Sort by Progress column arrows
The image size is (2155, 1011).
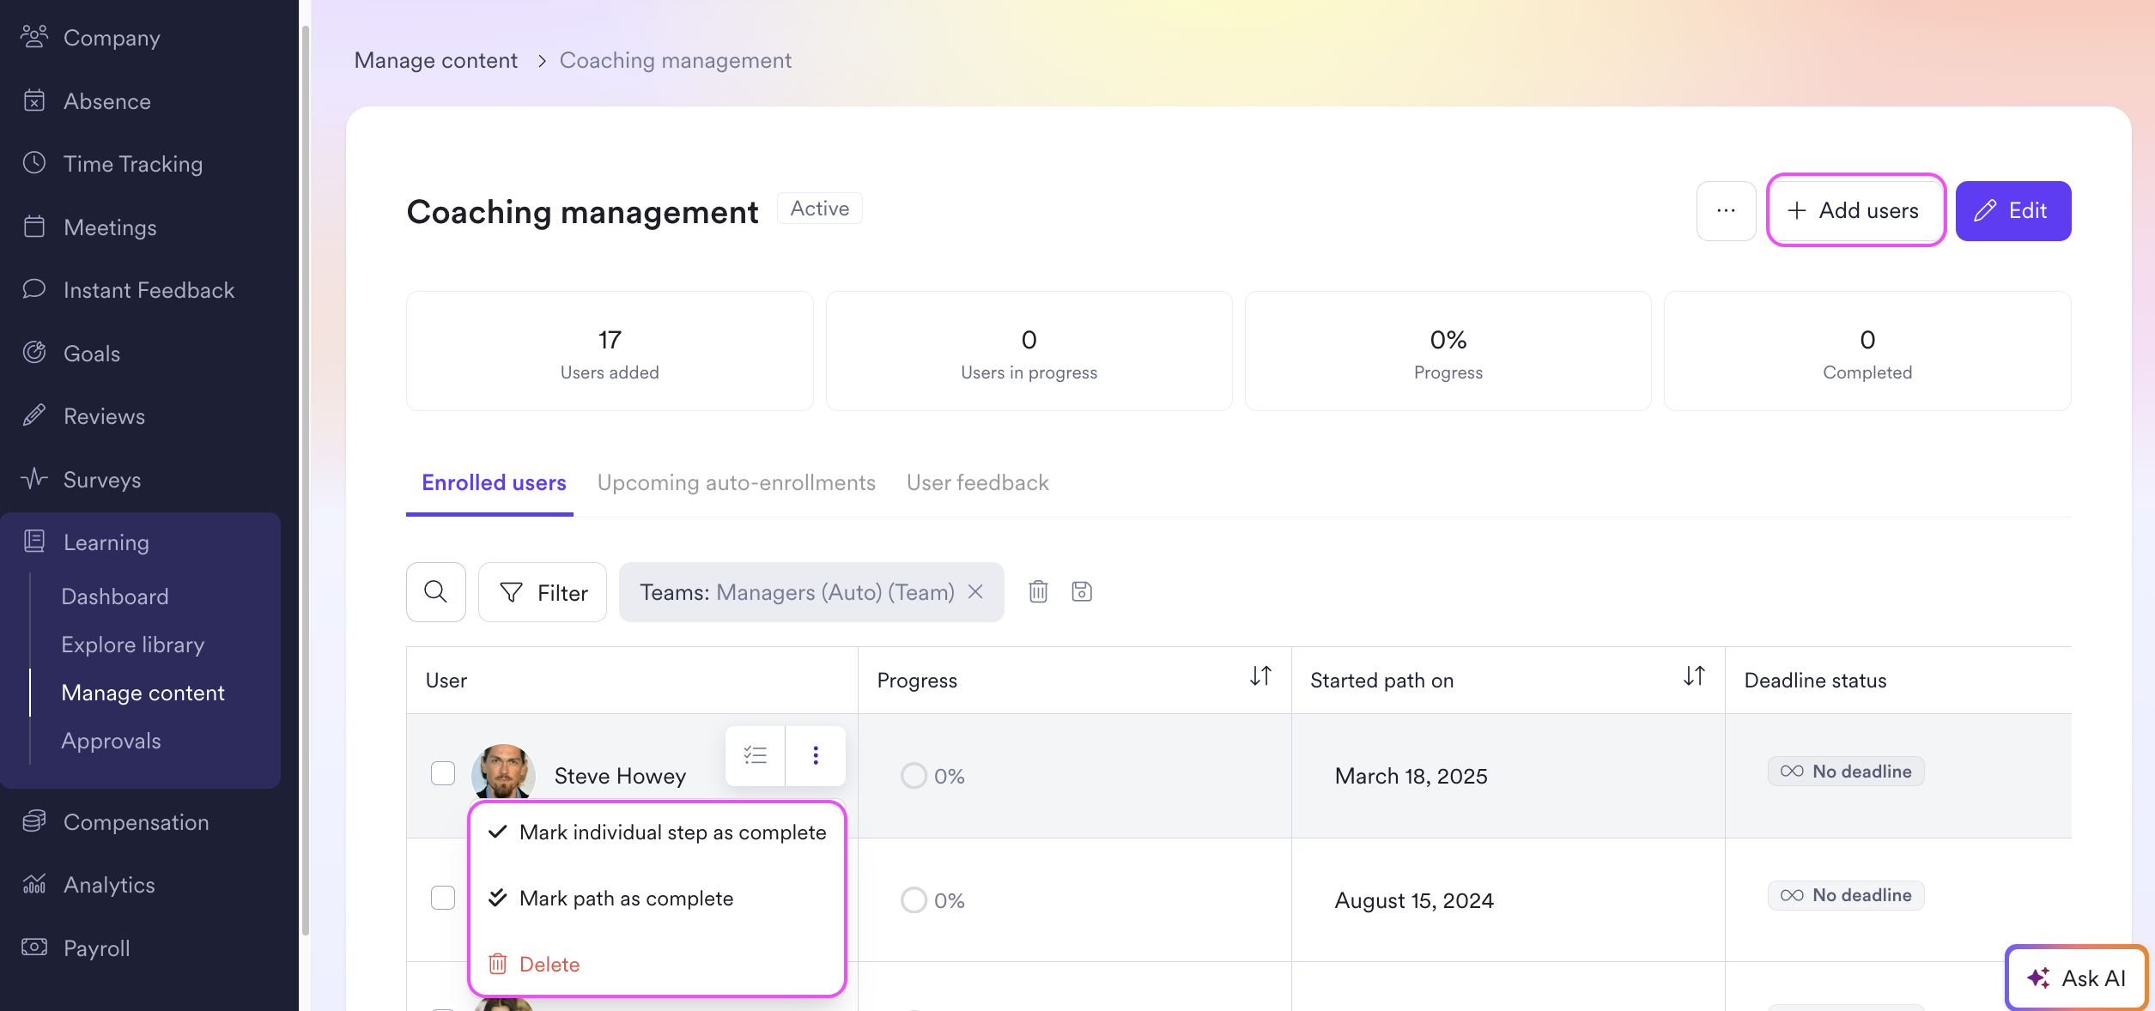pyautogui.click(x=1260, y=676)
